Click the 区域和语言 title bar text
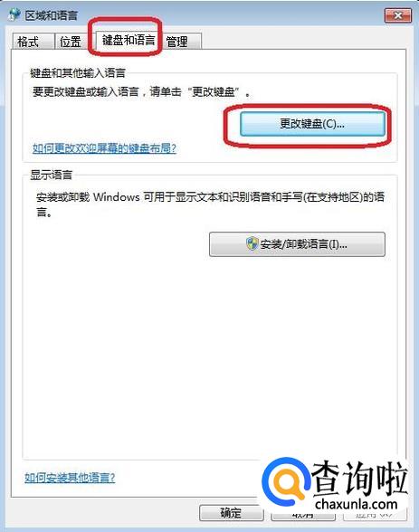Screen dimensions: 419x532 coord(52,15)
